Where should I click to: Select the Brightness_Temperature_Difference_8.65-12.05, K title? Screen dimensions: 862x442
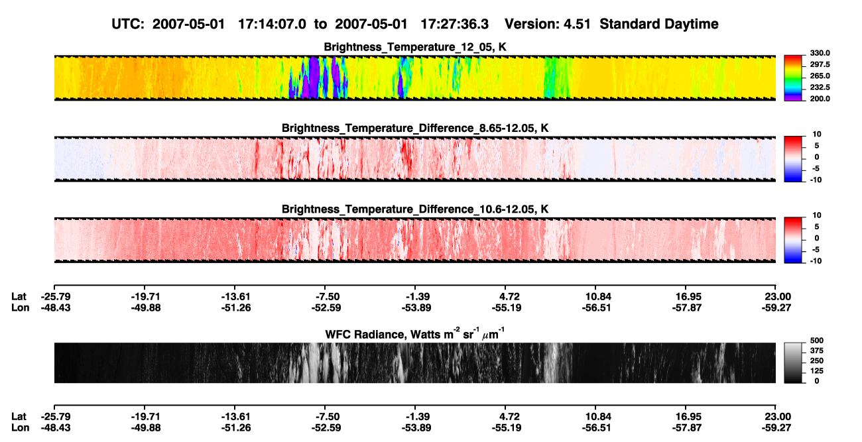point(415,128)
